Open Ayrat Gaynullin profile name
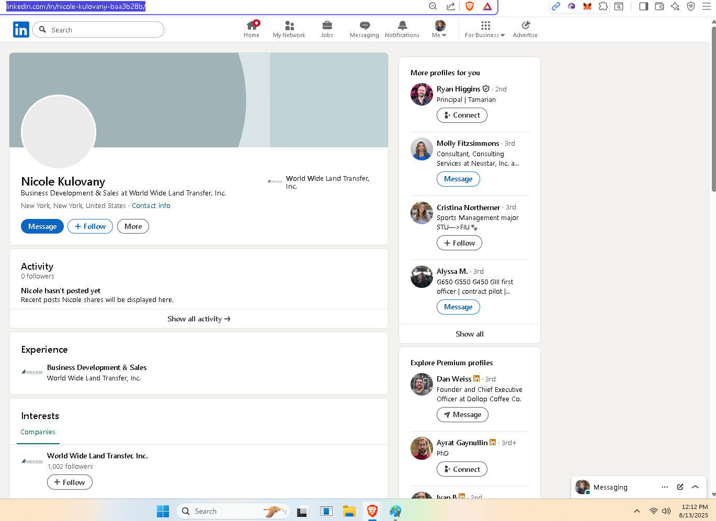 pos(462,443)
